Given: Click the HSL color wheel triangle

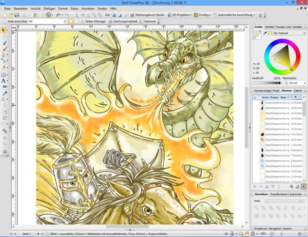Looking at the screenshot, I should pos(281,56).
